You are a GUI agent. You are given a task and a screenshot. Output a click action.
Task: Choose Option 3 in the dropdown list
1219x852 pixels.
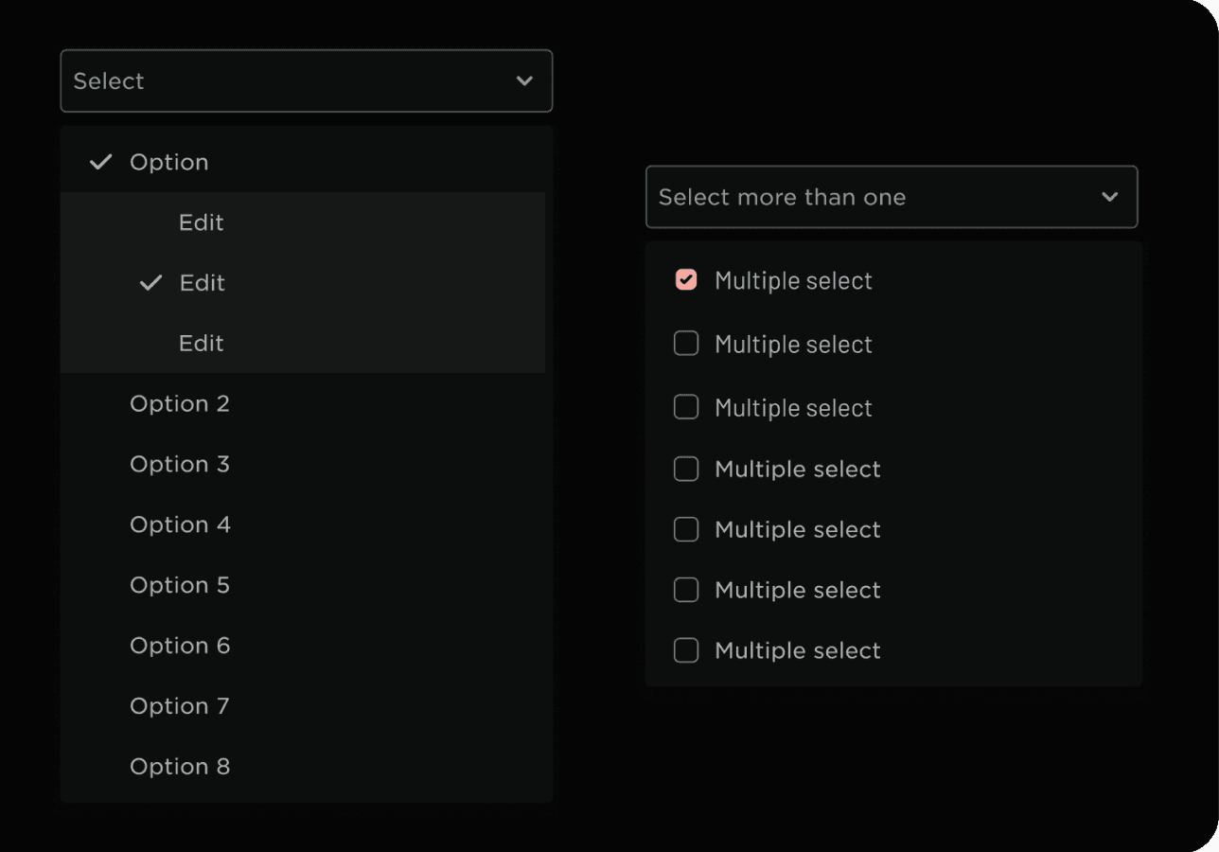[306, 464]
